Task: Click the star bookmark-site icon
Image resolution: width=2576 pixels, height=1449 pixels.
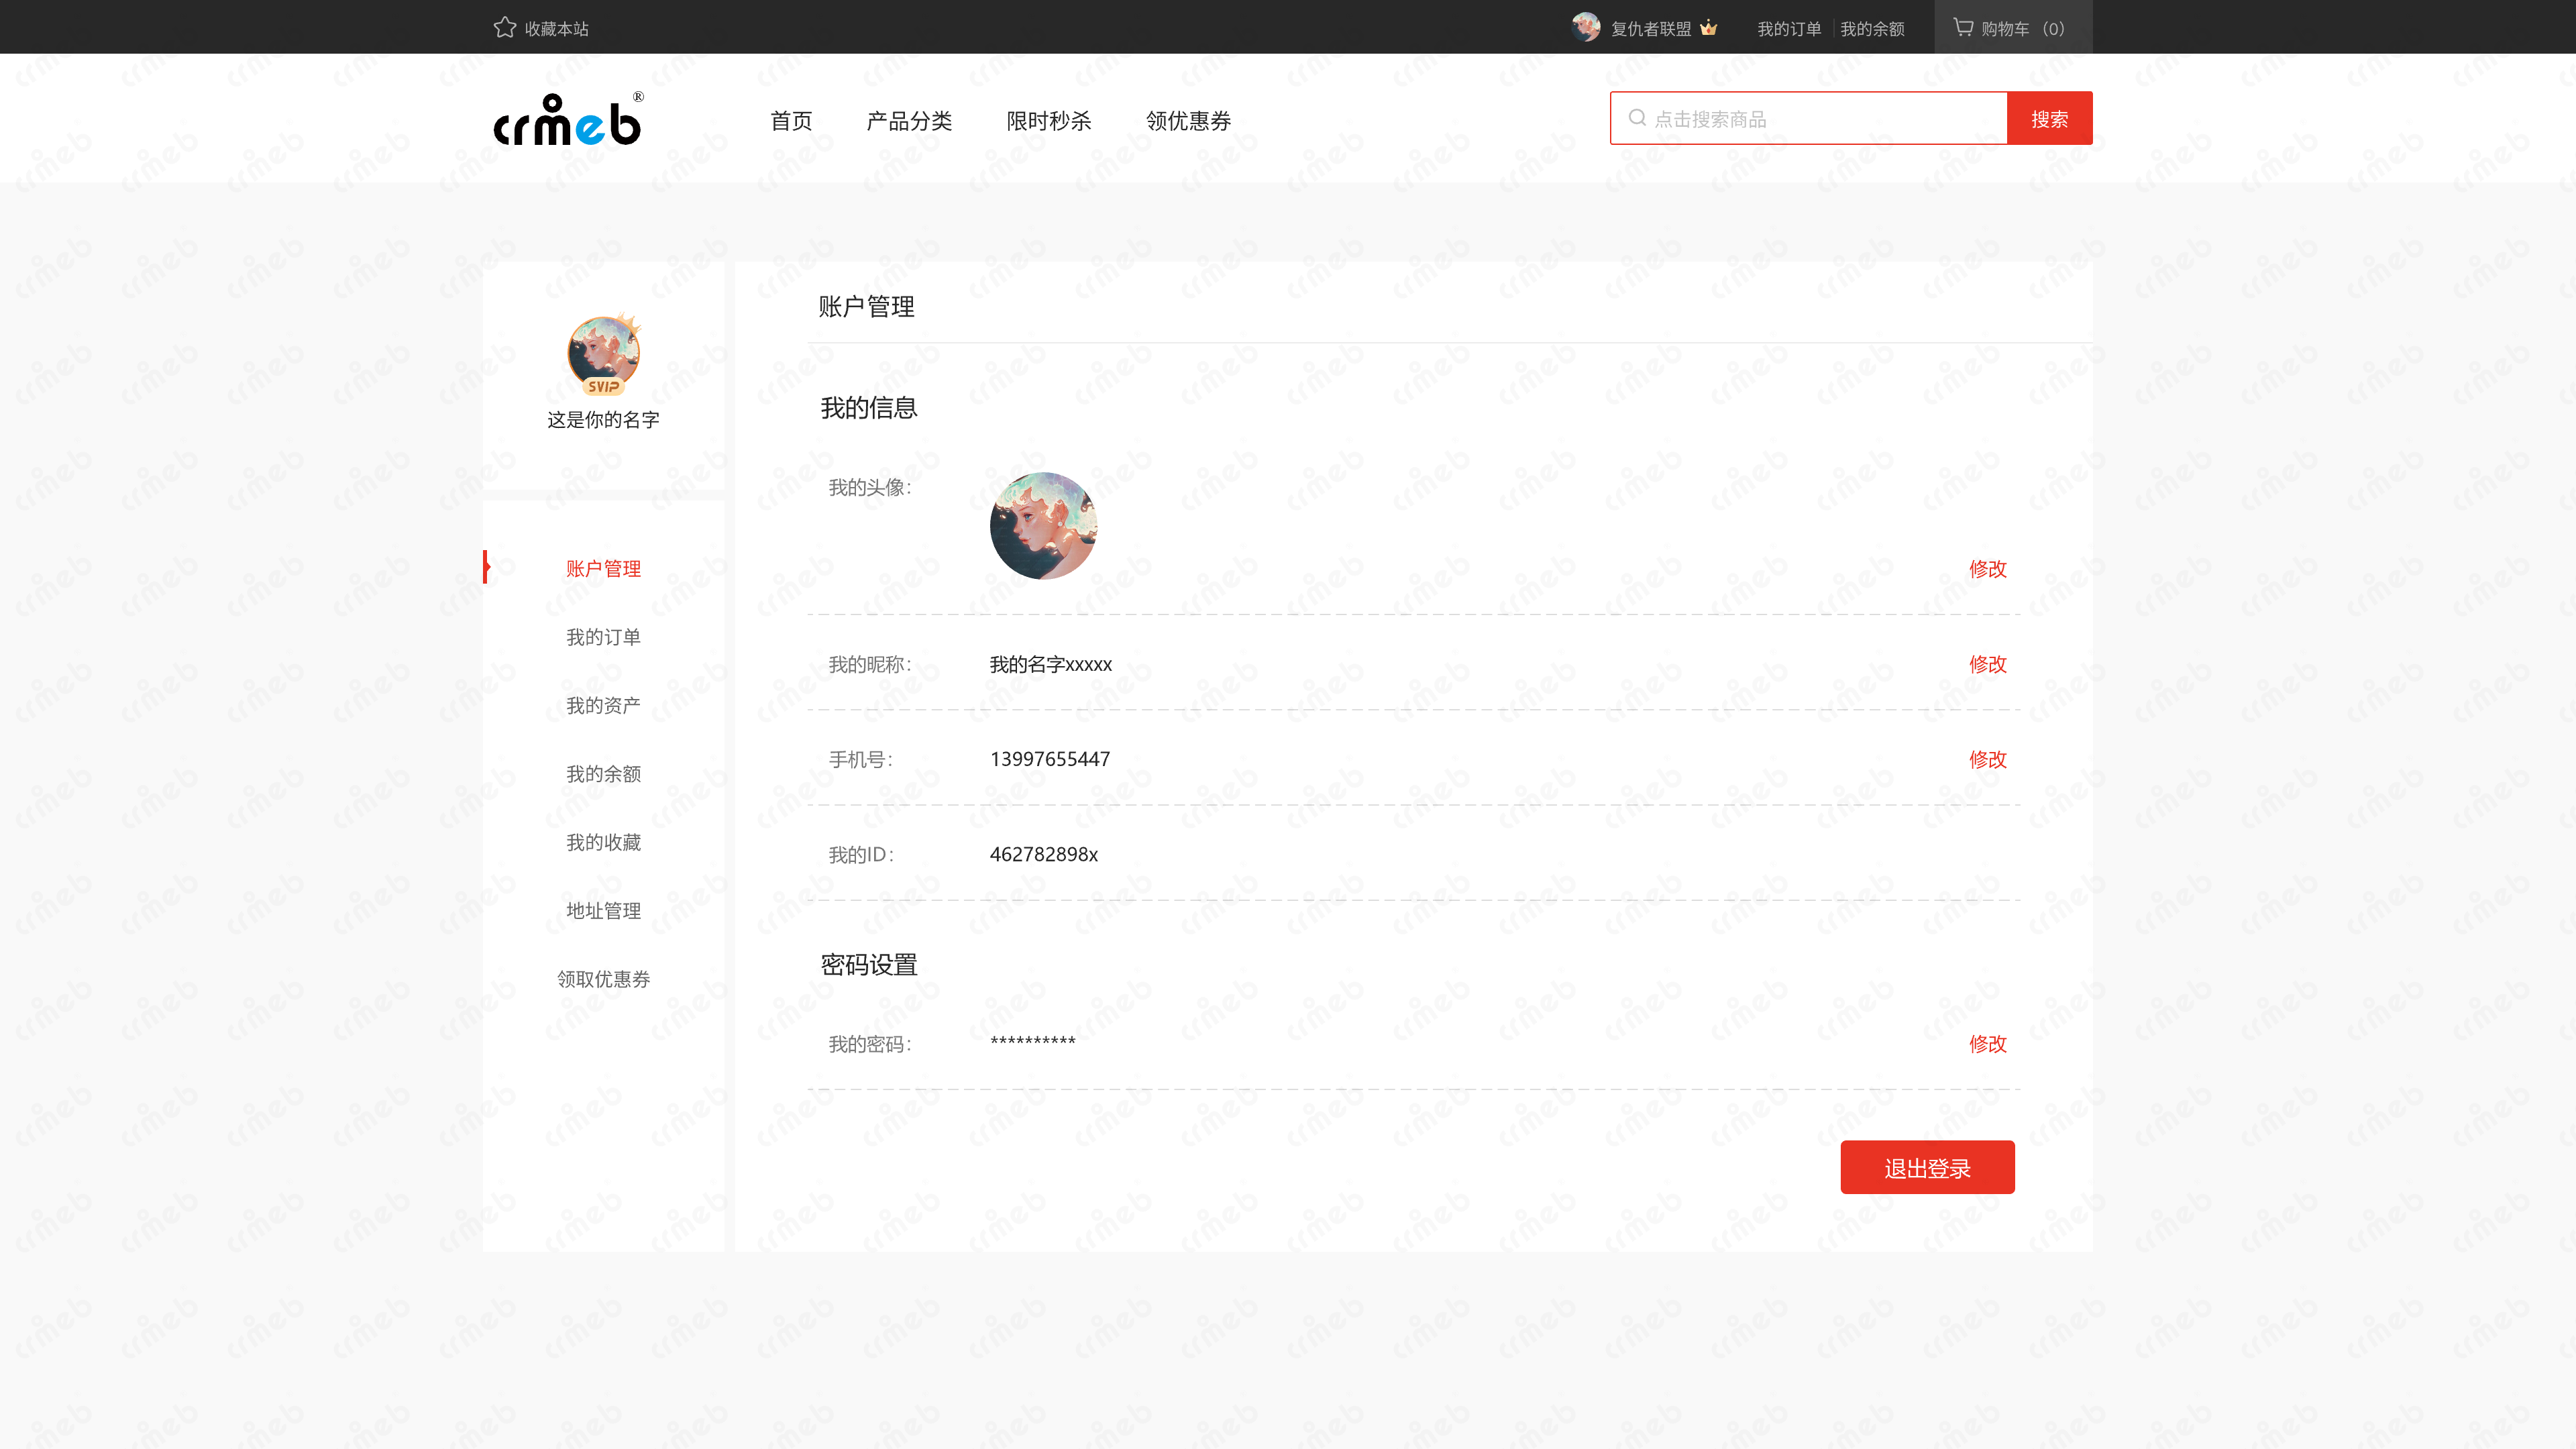Action: pos(505,28)
